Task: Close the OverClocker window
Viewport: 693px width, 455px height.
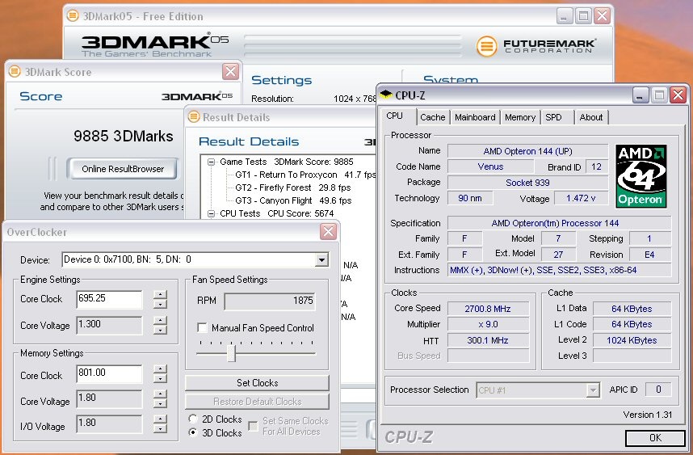Action: click(328, 231)
